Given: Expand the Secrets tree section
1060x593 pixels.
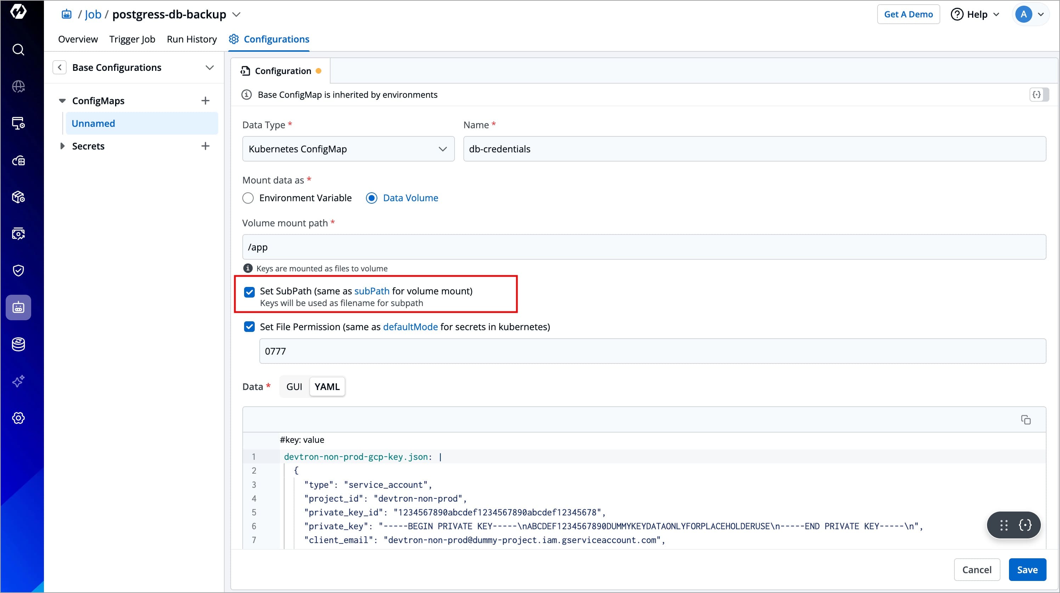Looking at the screenshot, I should click(x=62, y=146).
